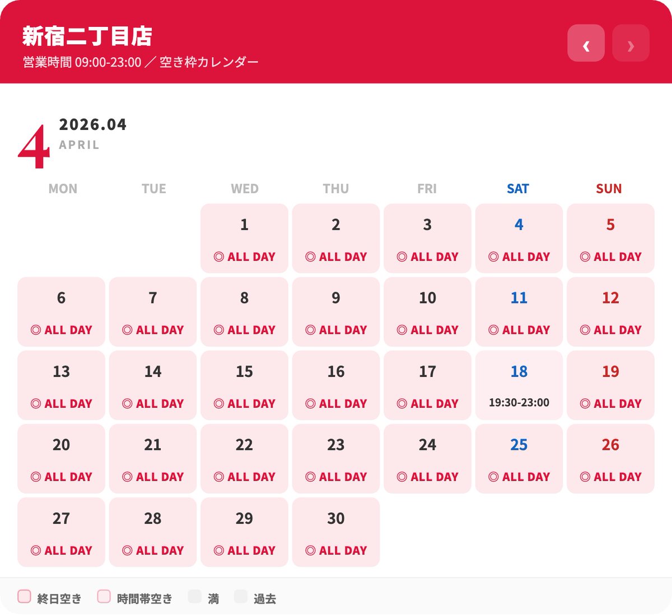This screenshot has height=615, width=672.
Task: Click the ALL DAY icon on April 5
Action: (x=585, y=257)
